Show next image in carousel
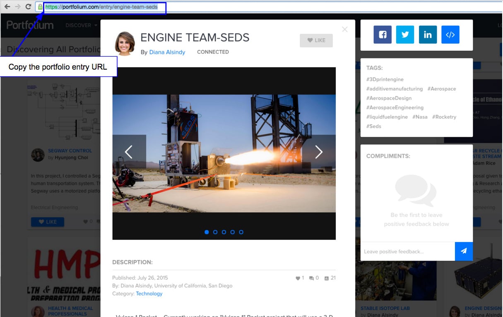Screen dimensions: 503x317 [319, 152]
